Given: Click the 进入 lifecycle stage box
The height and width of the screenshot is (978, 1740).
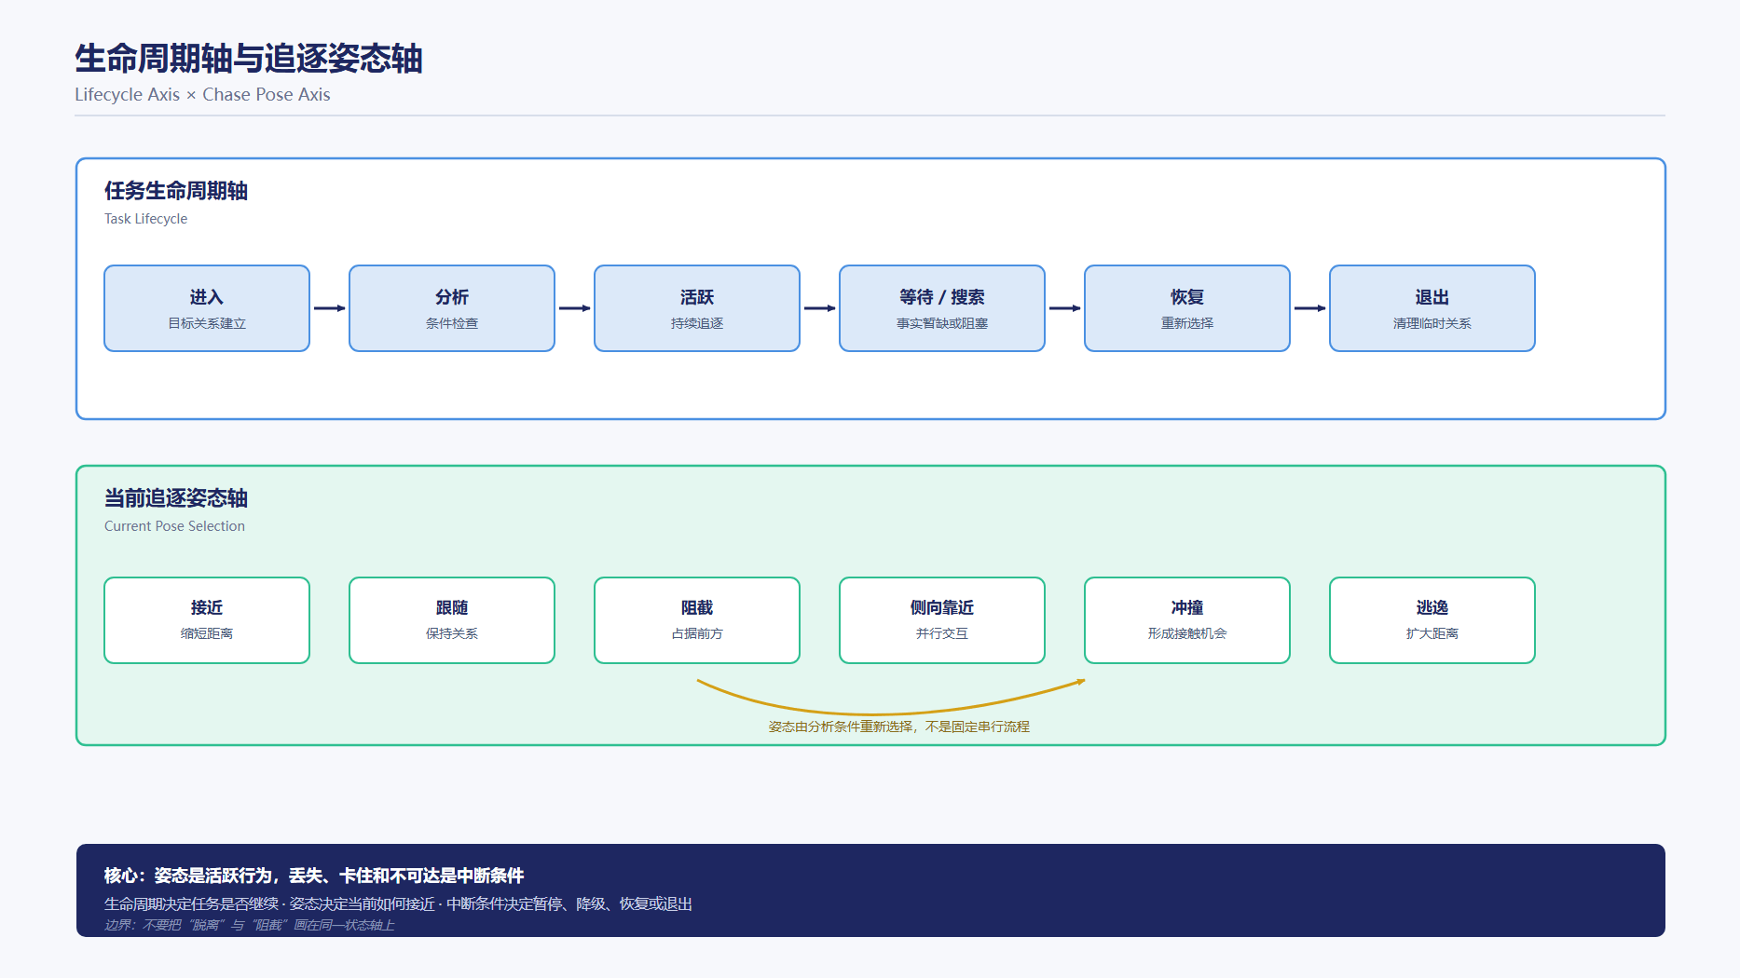Looking at the screenshot, I should [207, 308].
